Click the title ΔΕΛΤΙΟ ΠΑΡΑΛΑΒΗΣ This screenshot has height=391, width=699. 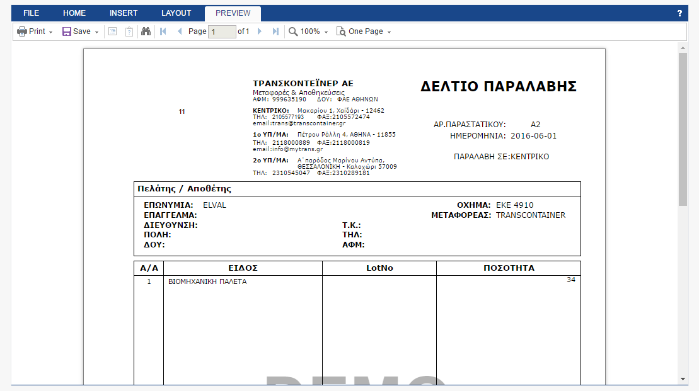pos(499,86)
